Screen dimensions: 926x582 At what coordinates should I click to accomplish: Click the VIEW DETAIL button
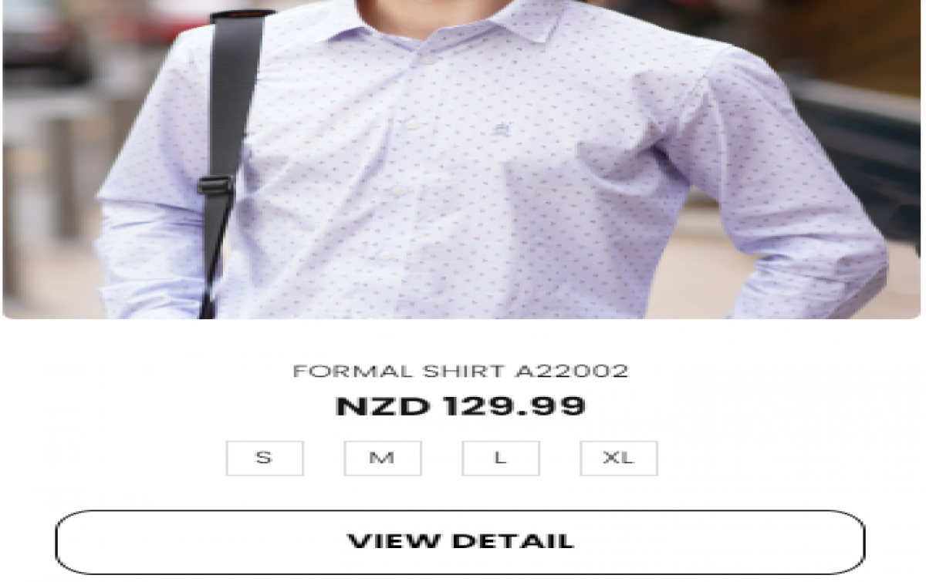point(460,541)
